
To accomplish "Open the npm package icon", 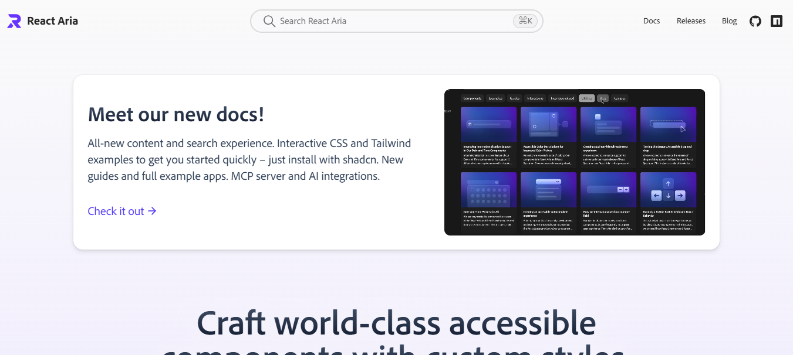I will click(777, 21).
